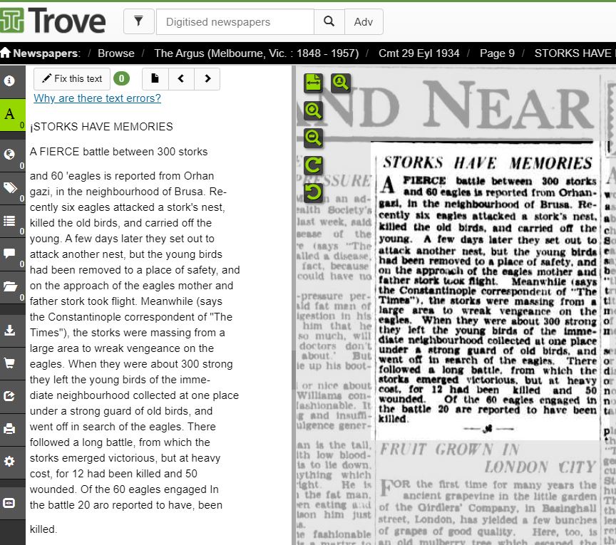This screenshot has height=545, width=616.
Task: Click the zoom to article viewer icon
Action: click(340, 83)
